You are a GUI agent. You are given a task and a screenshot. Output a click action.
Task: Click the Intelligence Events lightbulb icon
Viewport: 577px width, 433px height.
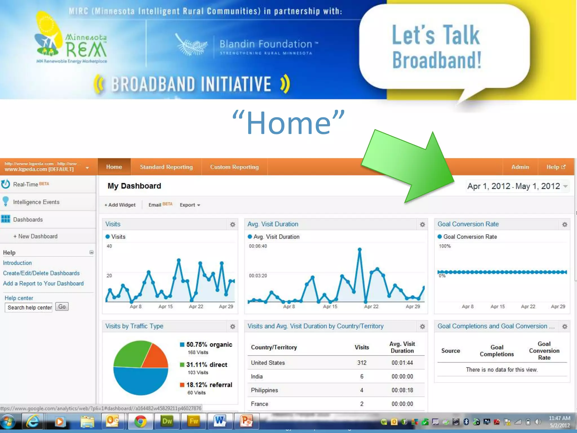click(5, 202)
